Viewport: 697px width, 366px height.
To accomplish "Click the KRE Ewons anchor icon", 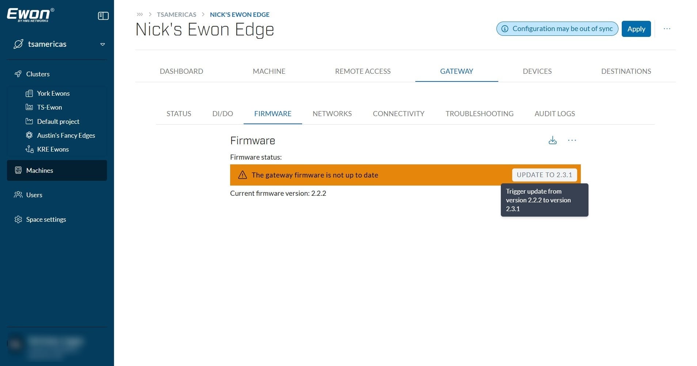I will click(x=29, y=149).
